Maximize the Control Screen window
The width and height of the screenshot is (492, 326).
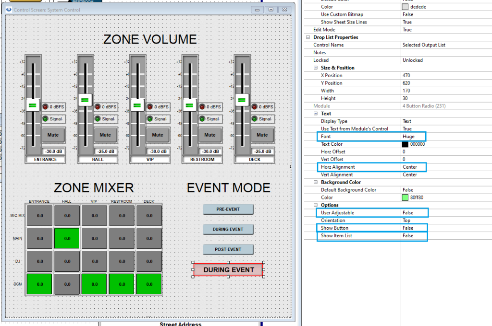point(271,10)
